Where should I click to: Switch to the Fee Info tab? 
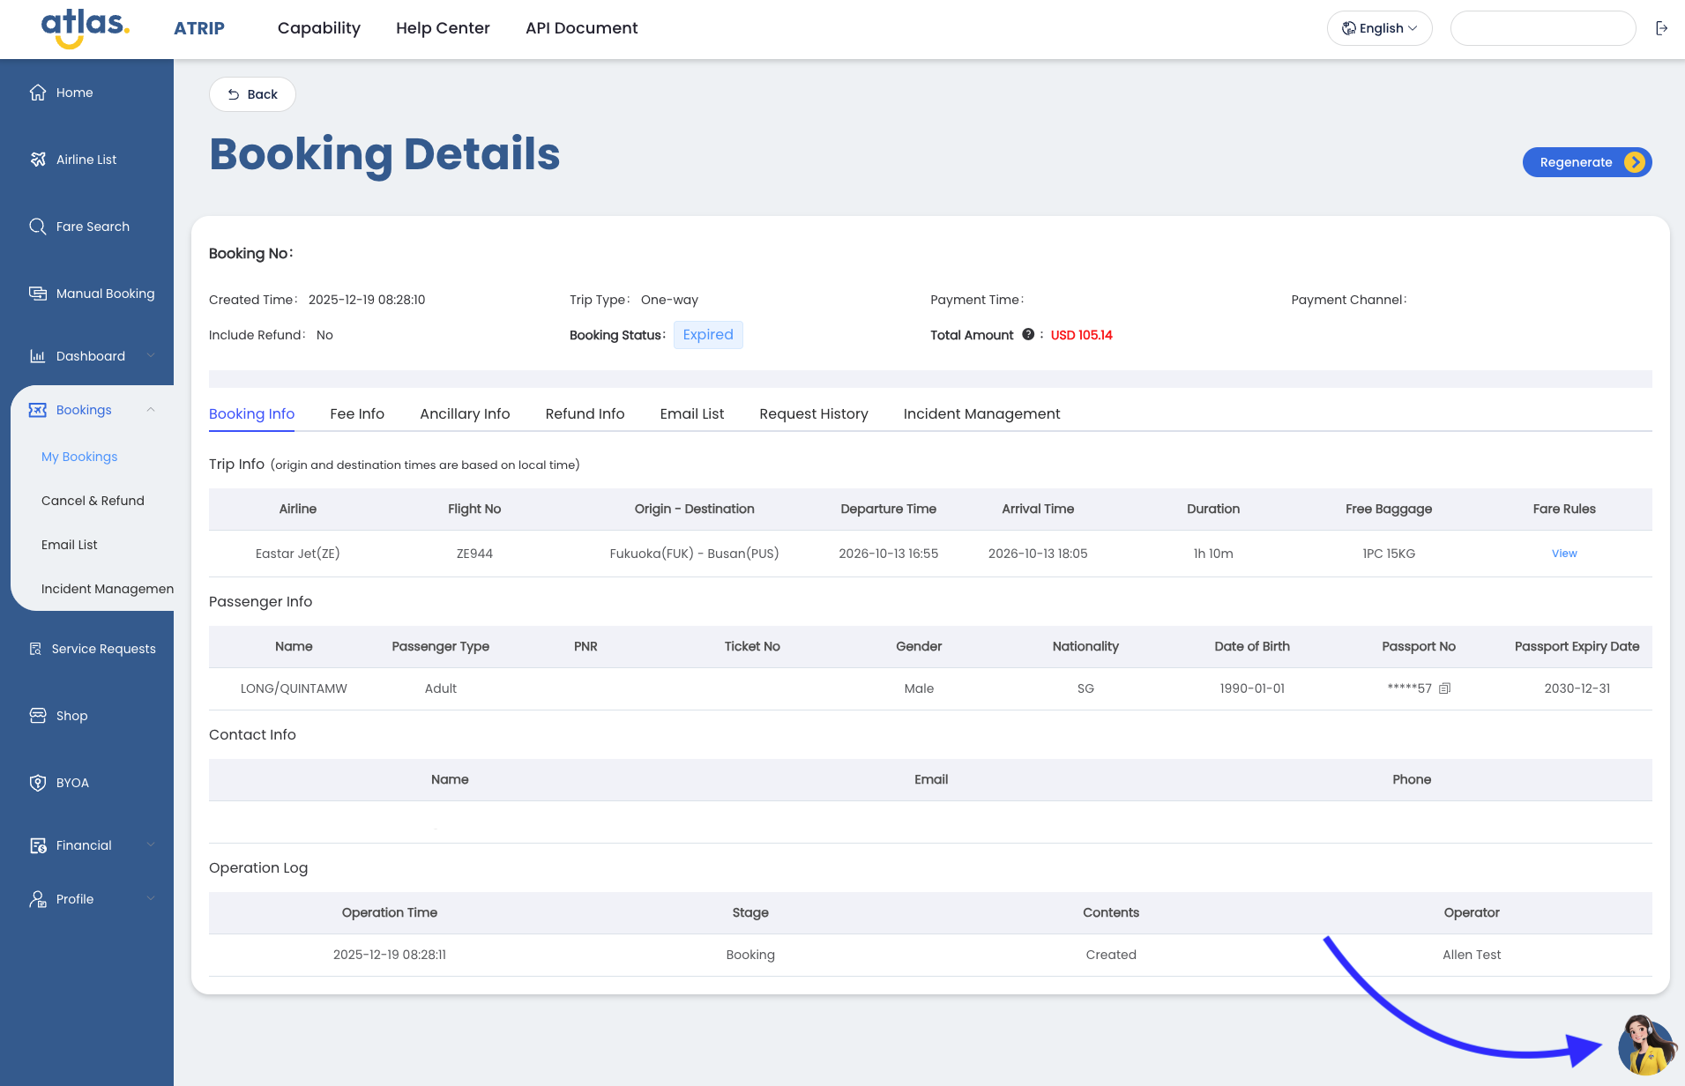[x=356, y=414]
